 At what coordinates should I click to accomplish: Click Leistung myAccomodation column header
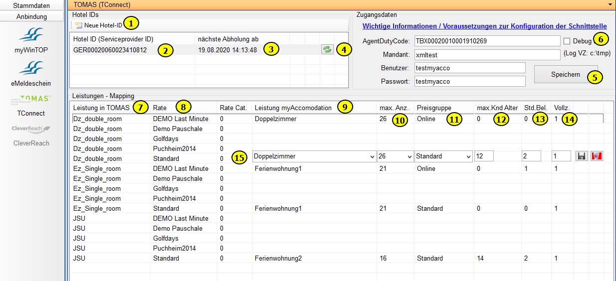point(293,108)
